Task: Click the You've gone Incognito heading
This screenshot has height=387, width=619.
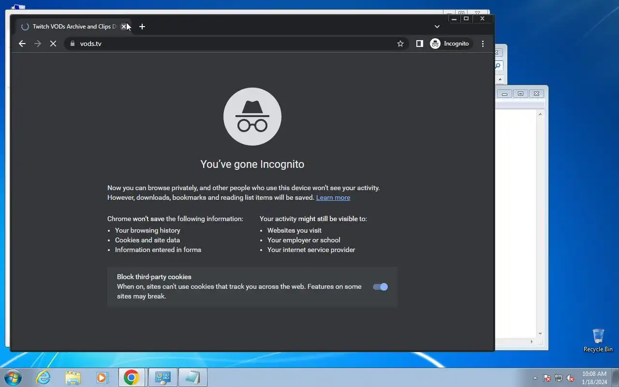Action: pos(252,164)
